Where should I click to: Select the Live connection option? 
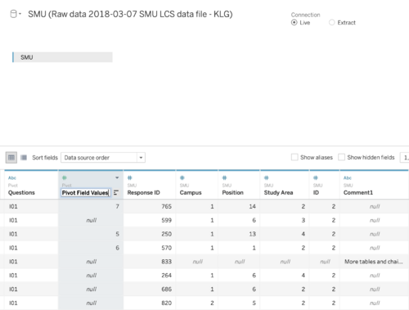coord(294,23)
